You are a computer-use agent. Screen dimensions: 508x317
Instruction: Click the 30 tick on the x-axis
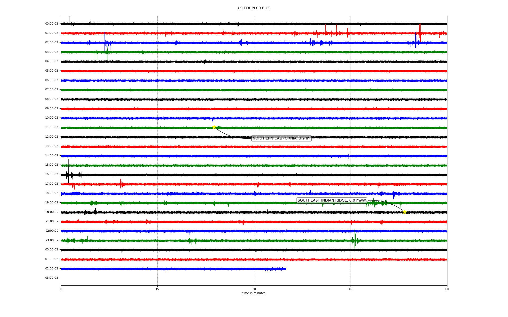[x=254, y=289]
